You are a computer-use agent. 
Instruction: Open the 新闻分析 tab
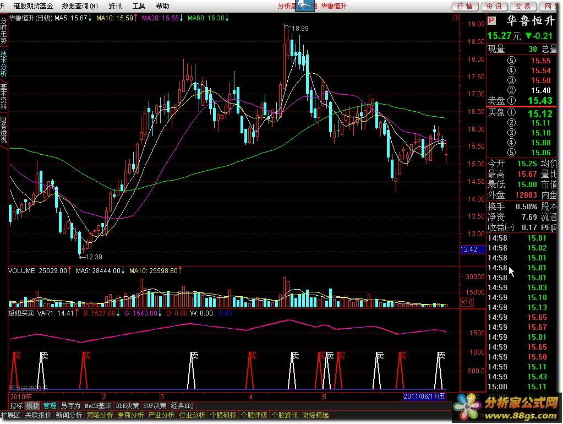(69, 415)
